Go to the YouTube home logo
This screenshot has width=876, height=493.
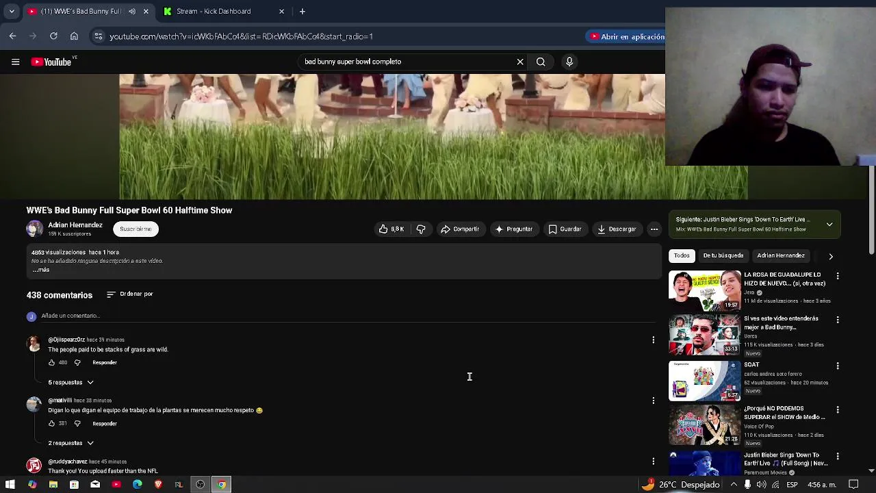(51, 62)
